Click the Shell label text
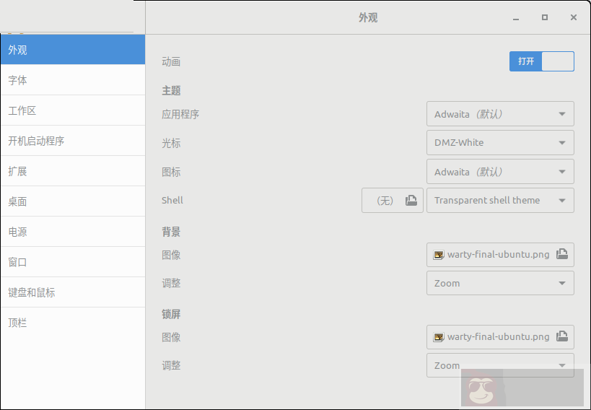Screen dimensions: 591x410 [172, 200]
